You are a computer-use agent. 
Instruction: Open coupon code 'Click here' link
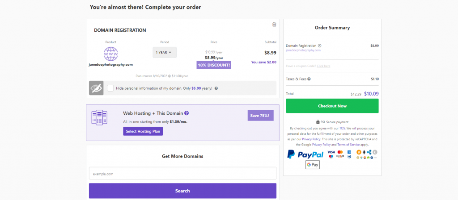(323, 66)
